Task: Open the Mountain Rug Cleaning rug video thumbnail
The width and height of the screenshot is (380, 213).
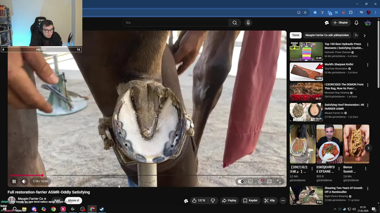Action: click(306, 92)
